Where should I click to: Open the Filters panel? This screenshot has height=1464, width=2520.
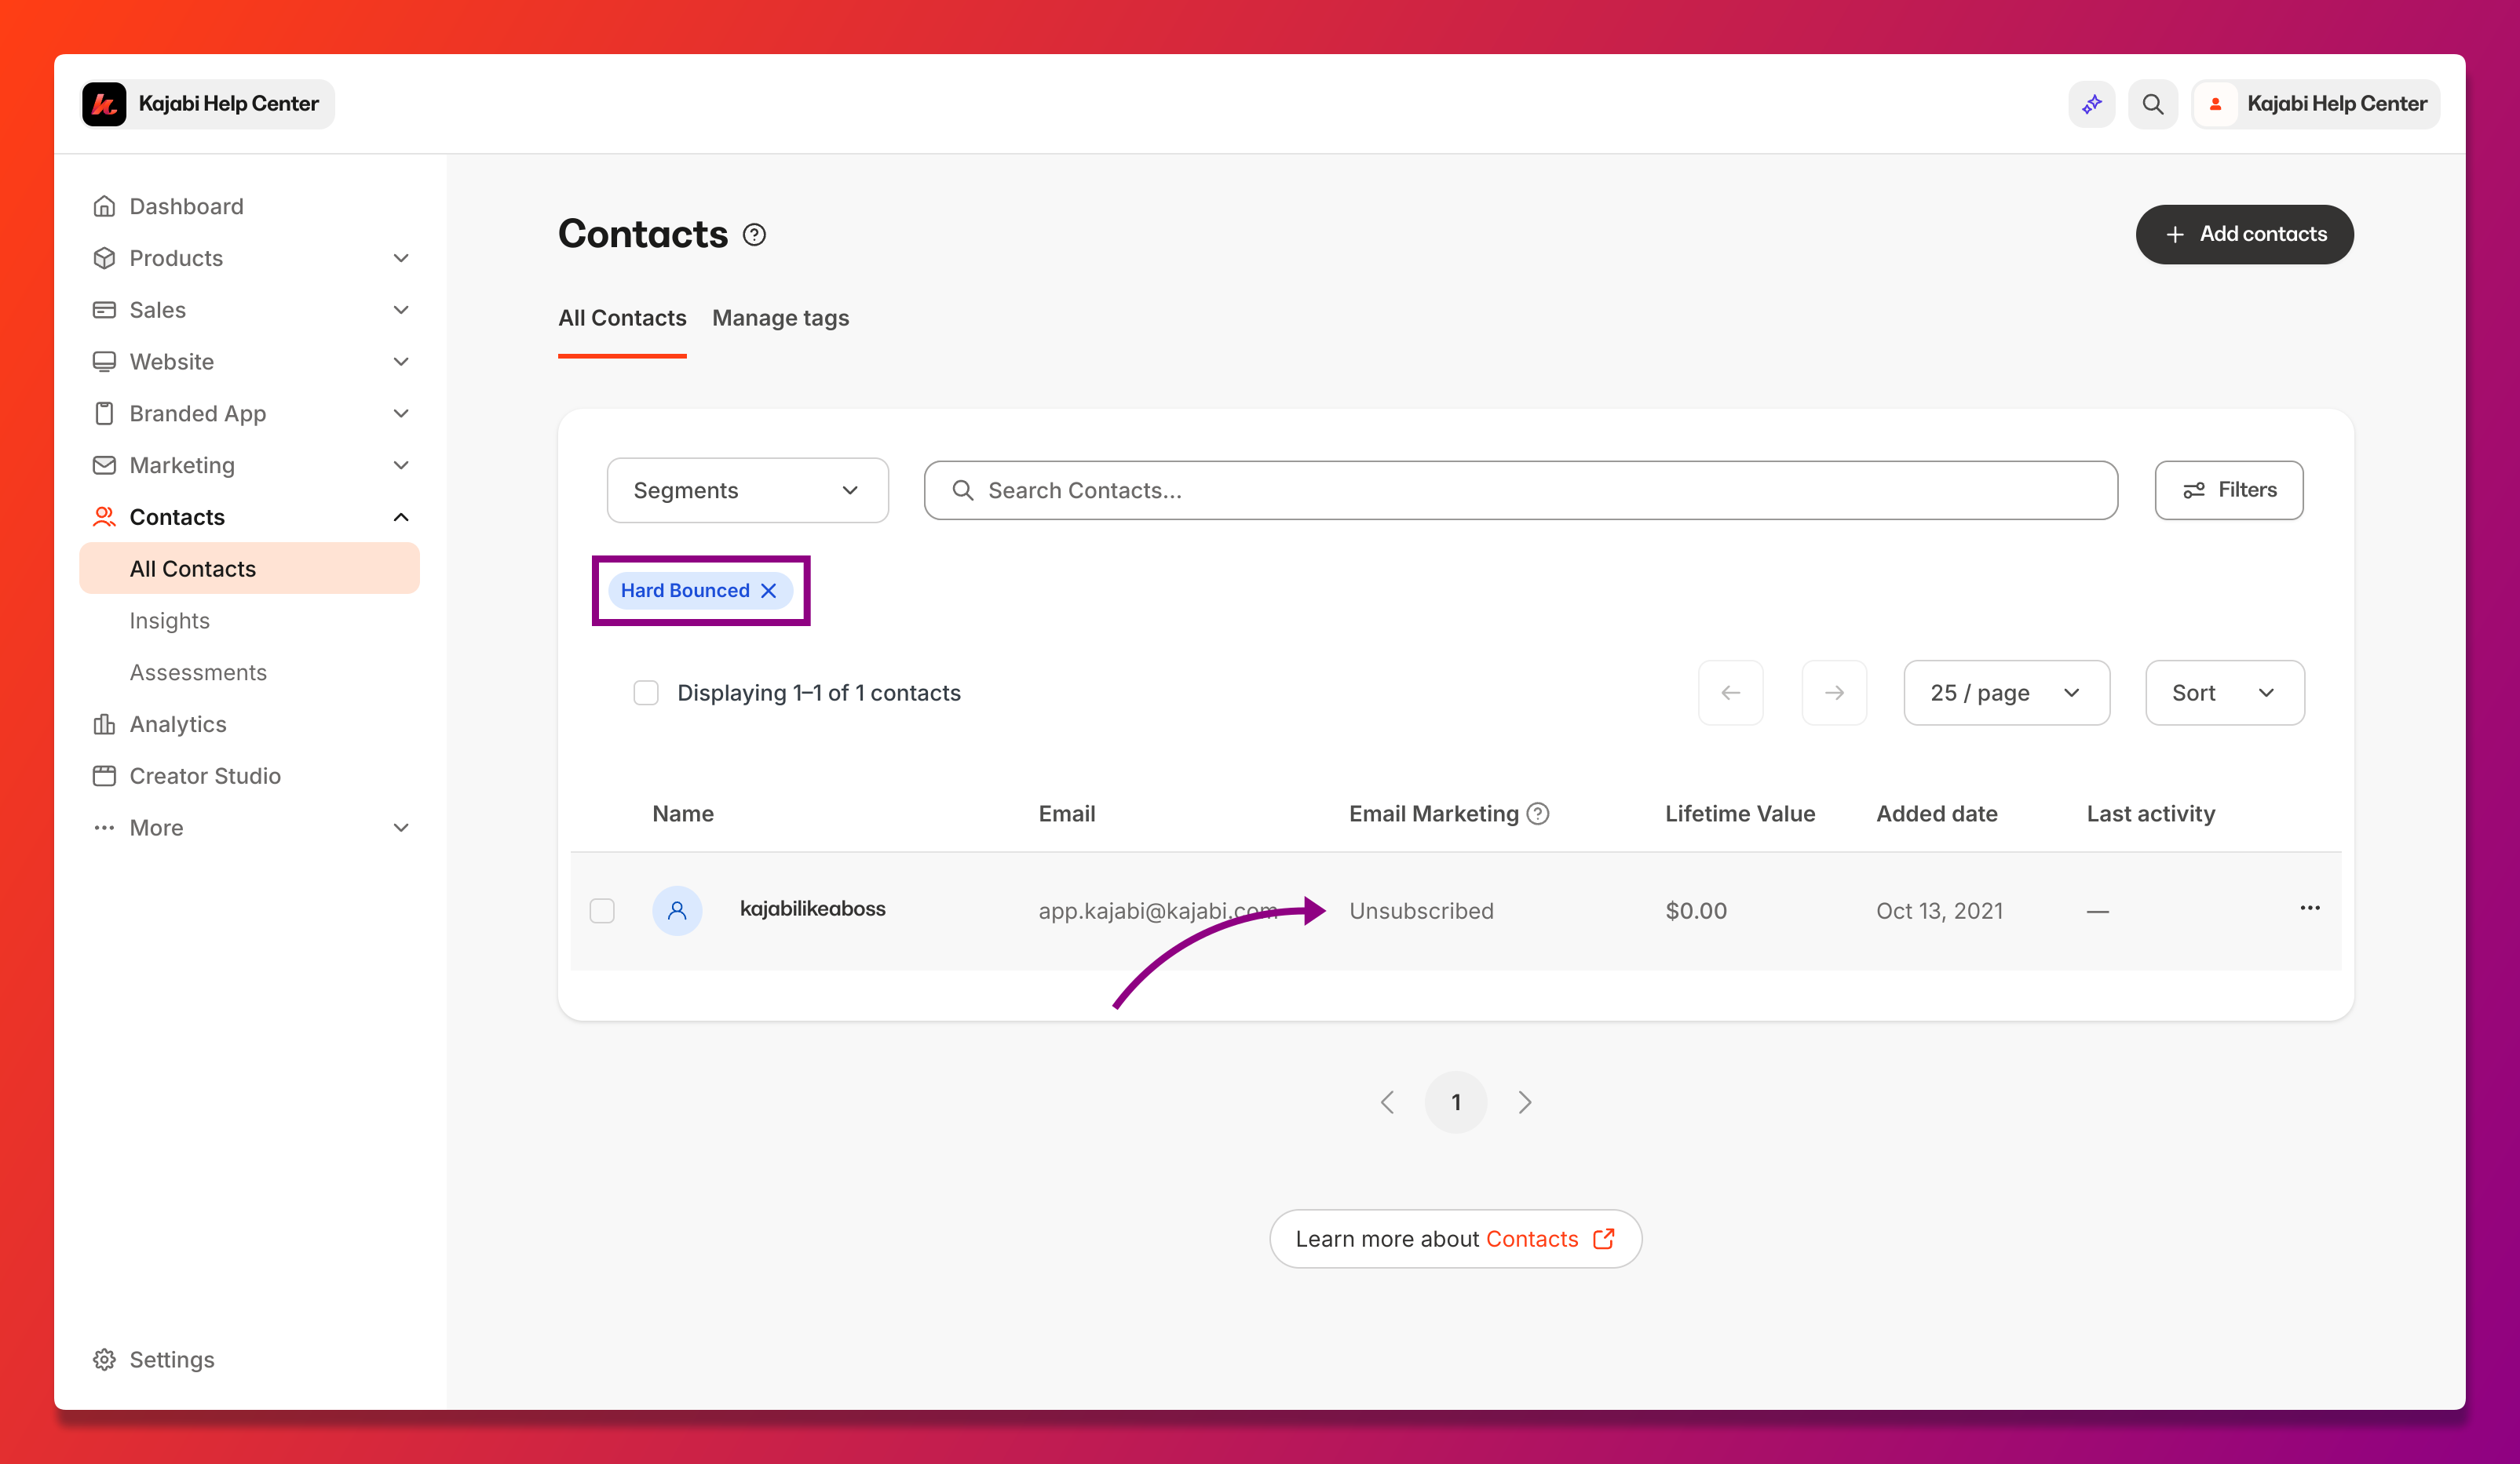(x=2228, y=490)
